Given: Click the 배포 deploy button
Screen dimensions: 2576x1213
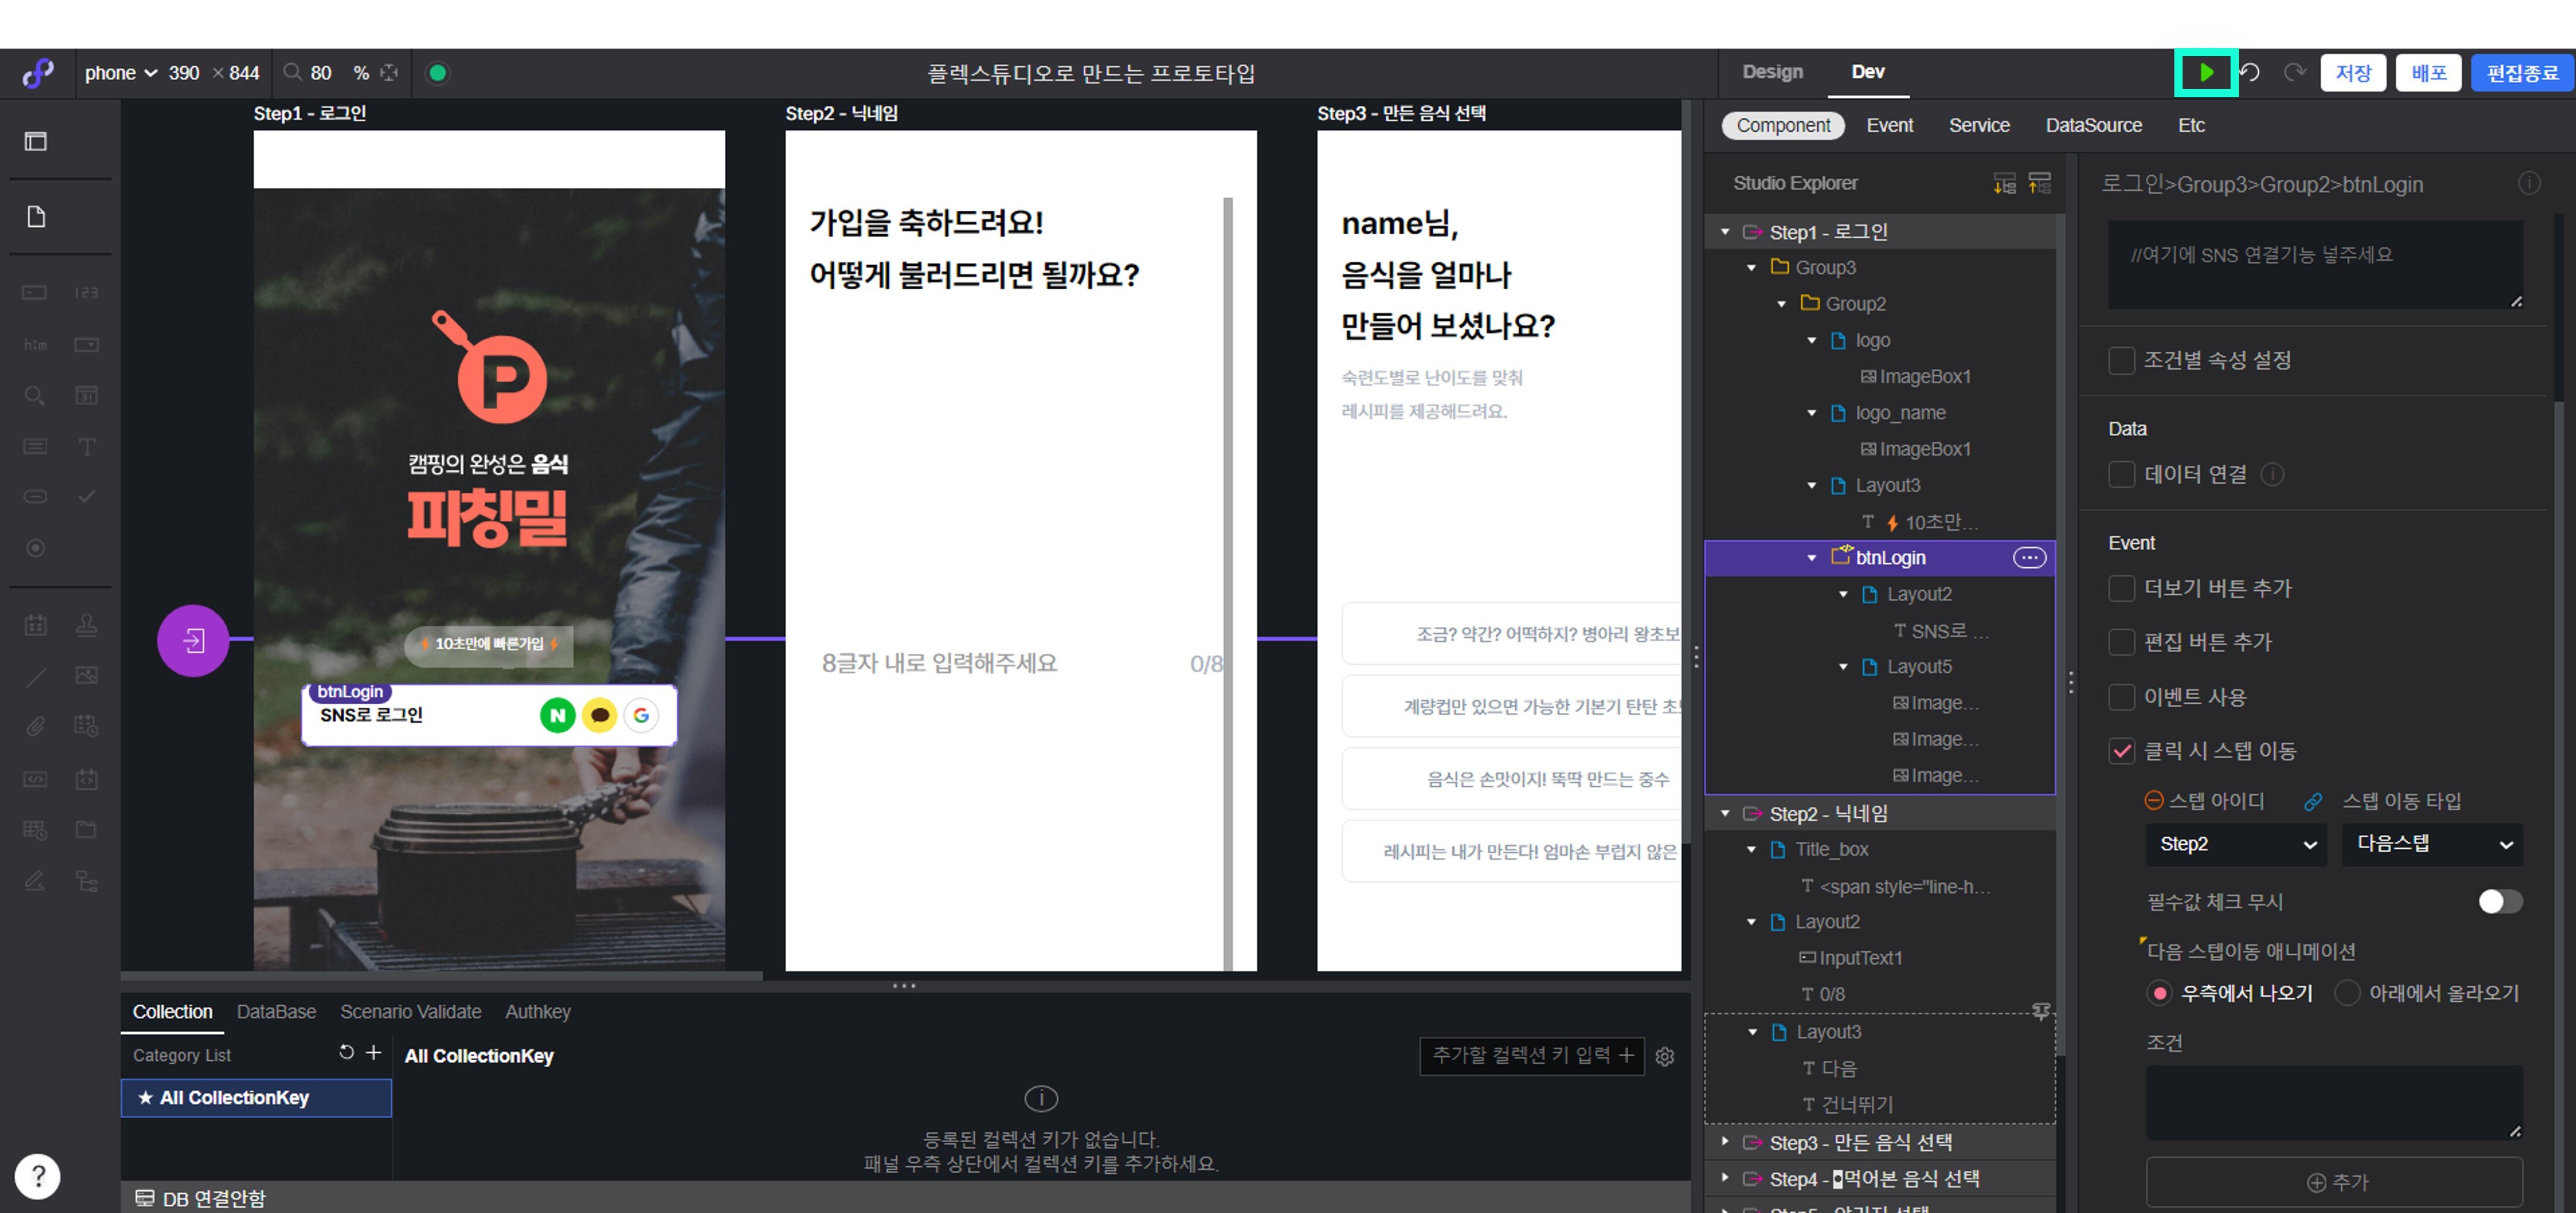Looking at the screenshot, I should [2428, 73].
